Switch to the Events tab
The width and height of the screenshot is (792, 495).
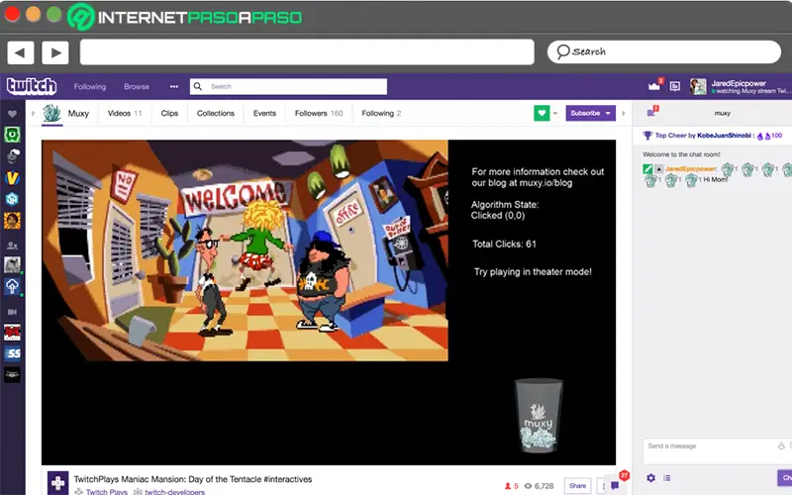pos(264,113)
